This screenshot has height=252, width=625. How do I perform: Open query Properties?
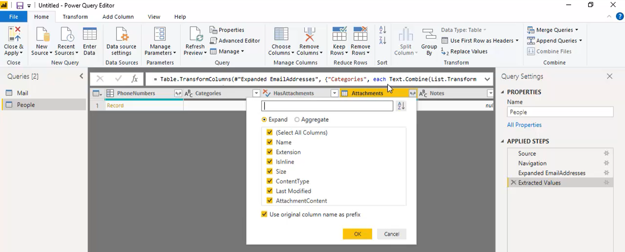point(227,30)
